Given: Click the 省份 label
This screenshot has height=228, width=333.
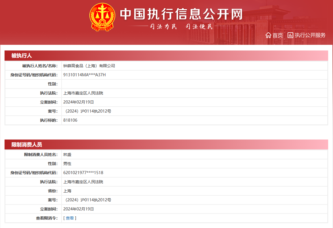Looking at the screenshot, I should point(53,191).
